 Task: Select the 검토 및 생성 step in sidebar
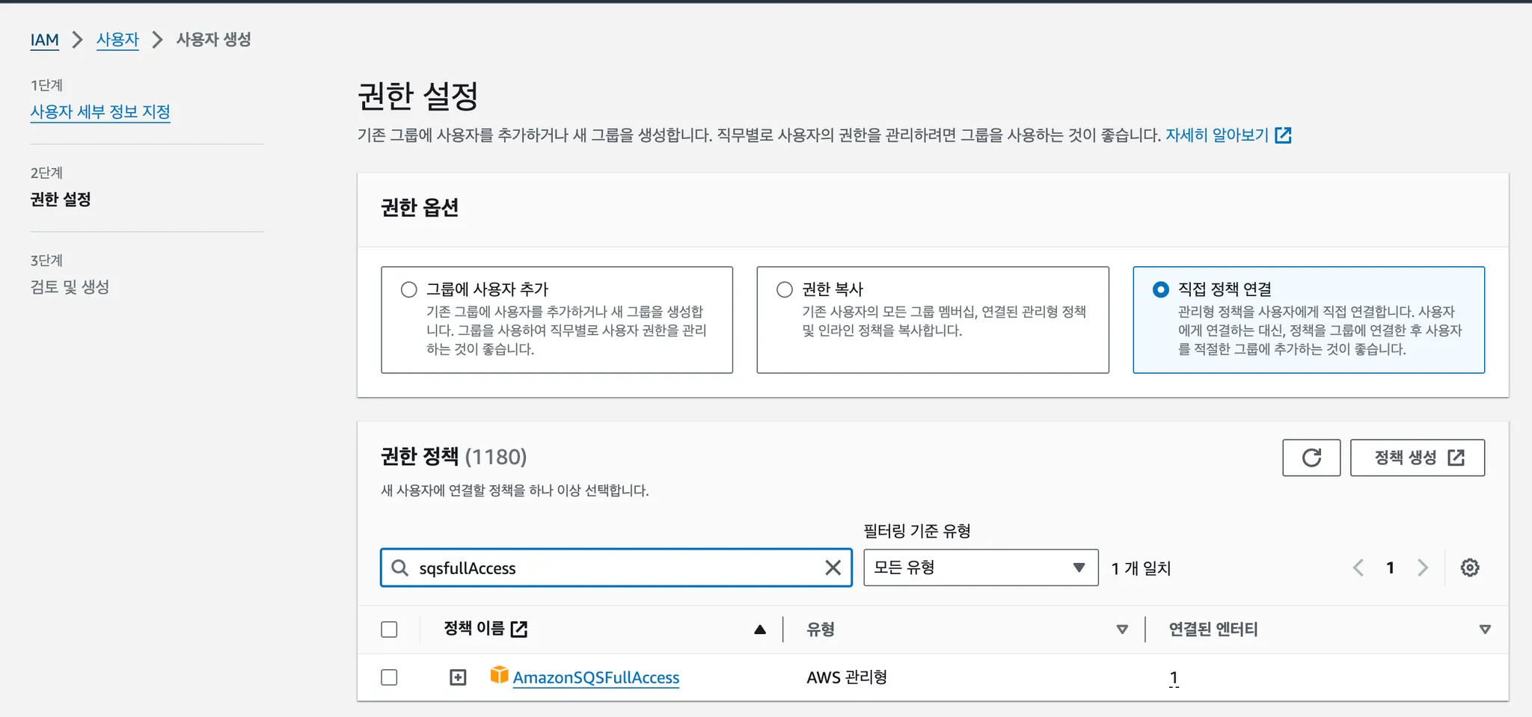pyautogui.click(x=70, y=287)
